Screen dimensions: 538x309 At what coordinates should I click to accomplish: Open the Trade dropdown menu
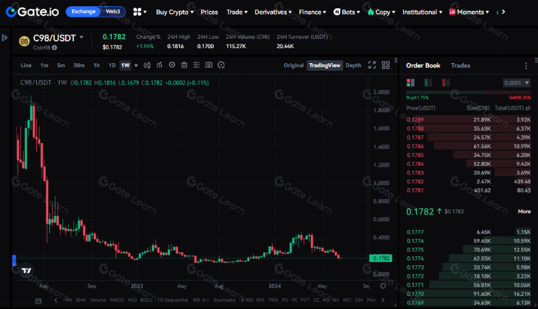tap(236, 12)
